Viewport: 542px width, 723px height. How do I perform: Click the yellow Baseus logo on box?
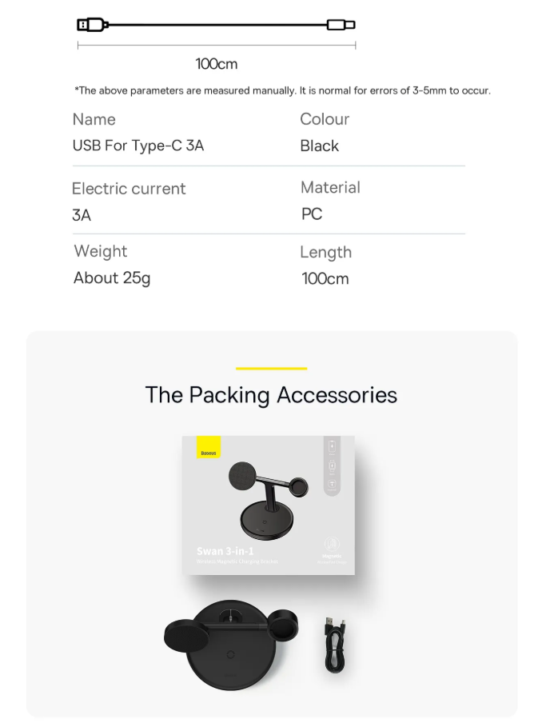(207, 452)
